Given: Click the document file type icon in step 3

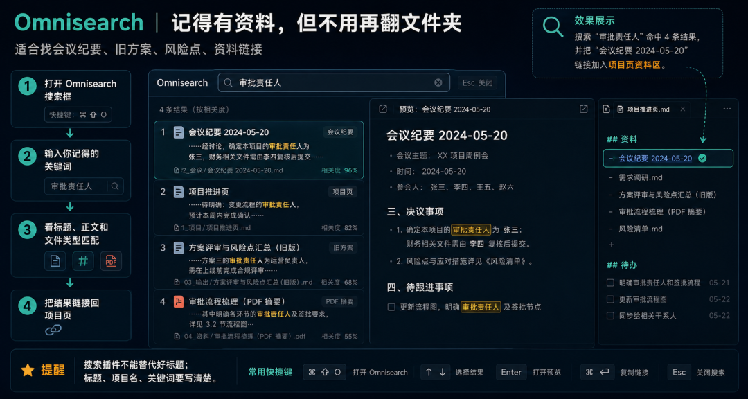Looking at the screenshot, I should (x=55, y=261).
